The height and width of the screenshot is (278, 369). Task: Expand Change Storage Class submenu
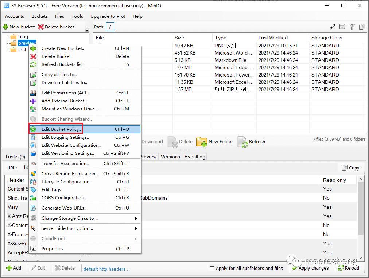tap(136, 218)
